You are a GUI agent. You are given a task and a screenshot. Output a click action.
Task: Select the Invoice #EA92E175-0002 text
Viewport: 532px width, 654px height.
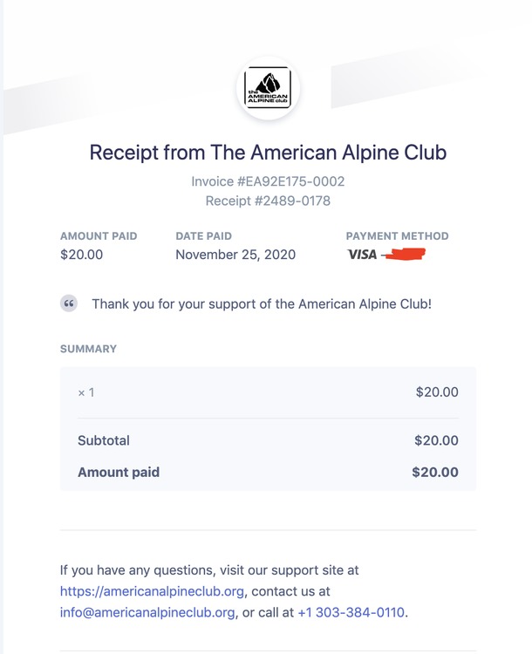point(268,181)
